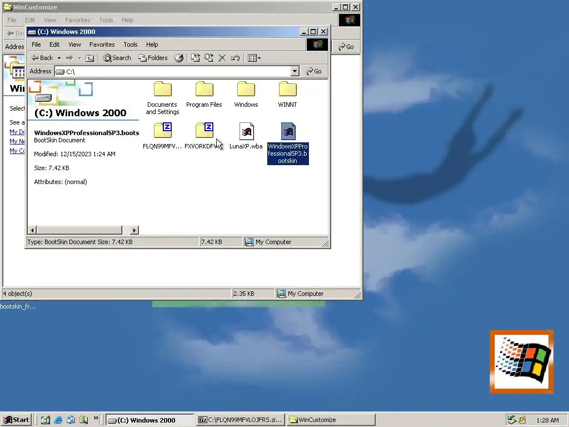Click the horizontal scrollbar thumb
The width and height of the screenshot is (569, 427).
tap(79, 230)
